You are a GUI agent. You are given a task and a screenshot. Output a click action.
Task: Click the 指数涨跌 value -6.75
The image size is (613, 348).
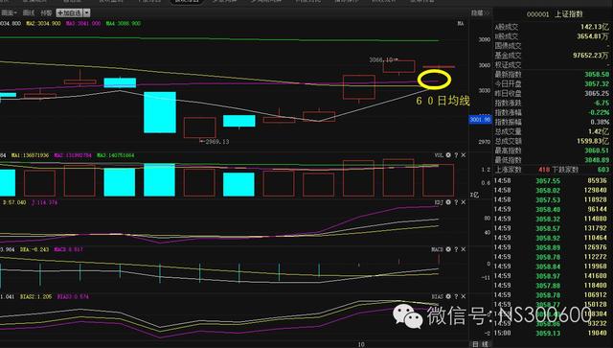click(x=602, y=103)
